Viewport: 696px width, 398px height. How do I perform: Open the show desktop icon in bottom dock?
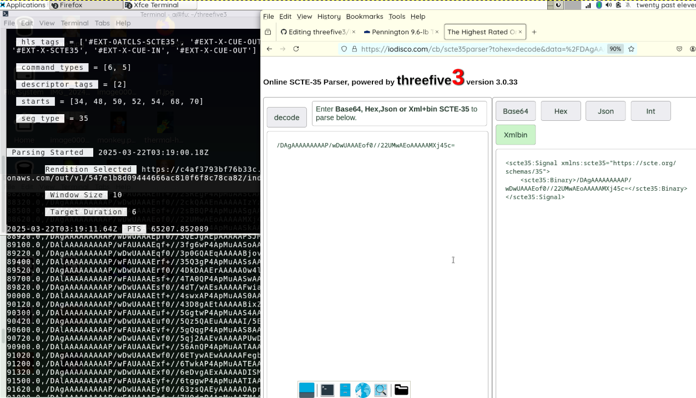(306, 390)
